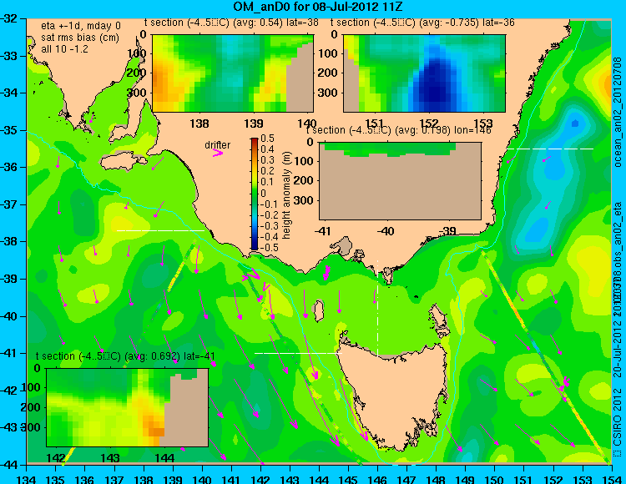This screenshot has width=626, height=484.
Task: Click the 146 label on main longitude axis
Action: (377, 478)
